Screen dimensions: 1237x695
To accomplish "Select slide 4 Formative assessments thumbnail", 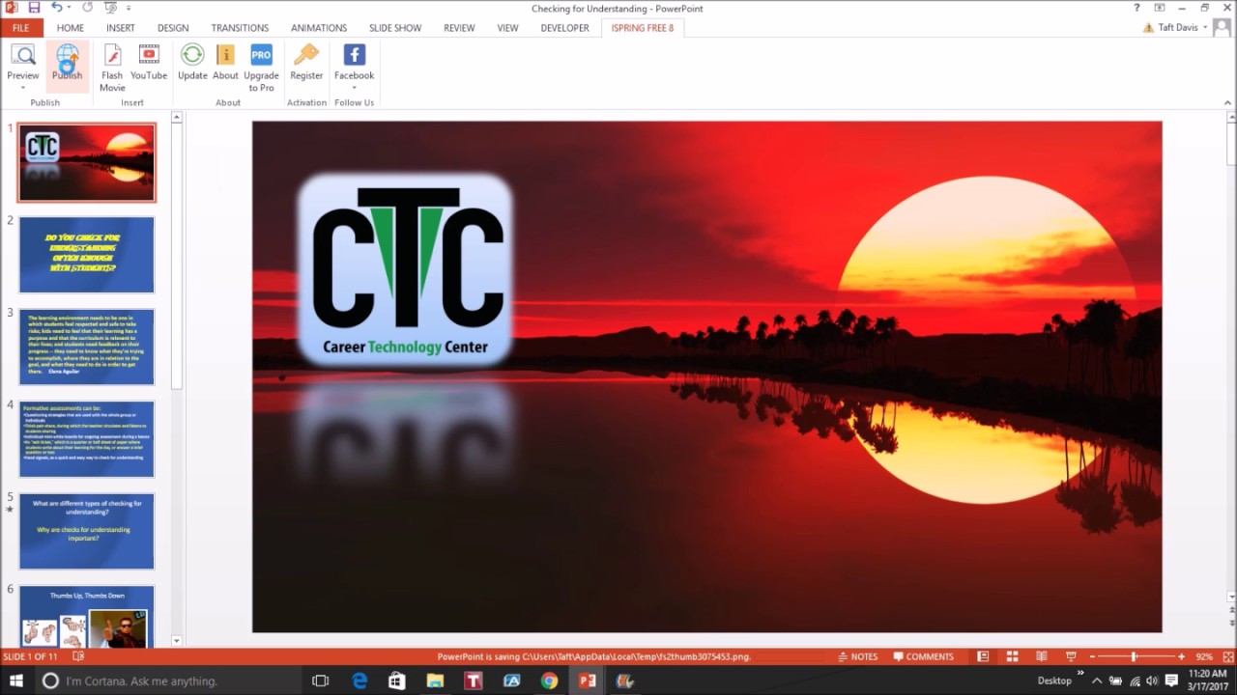I will 87,439.
